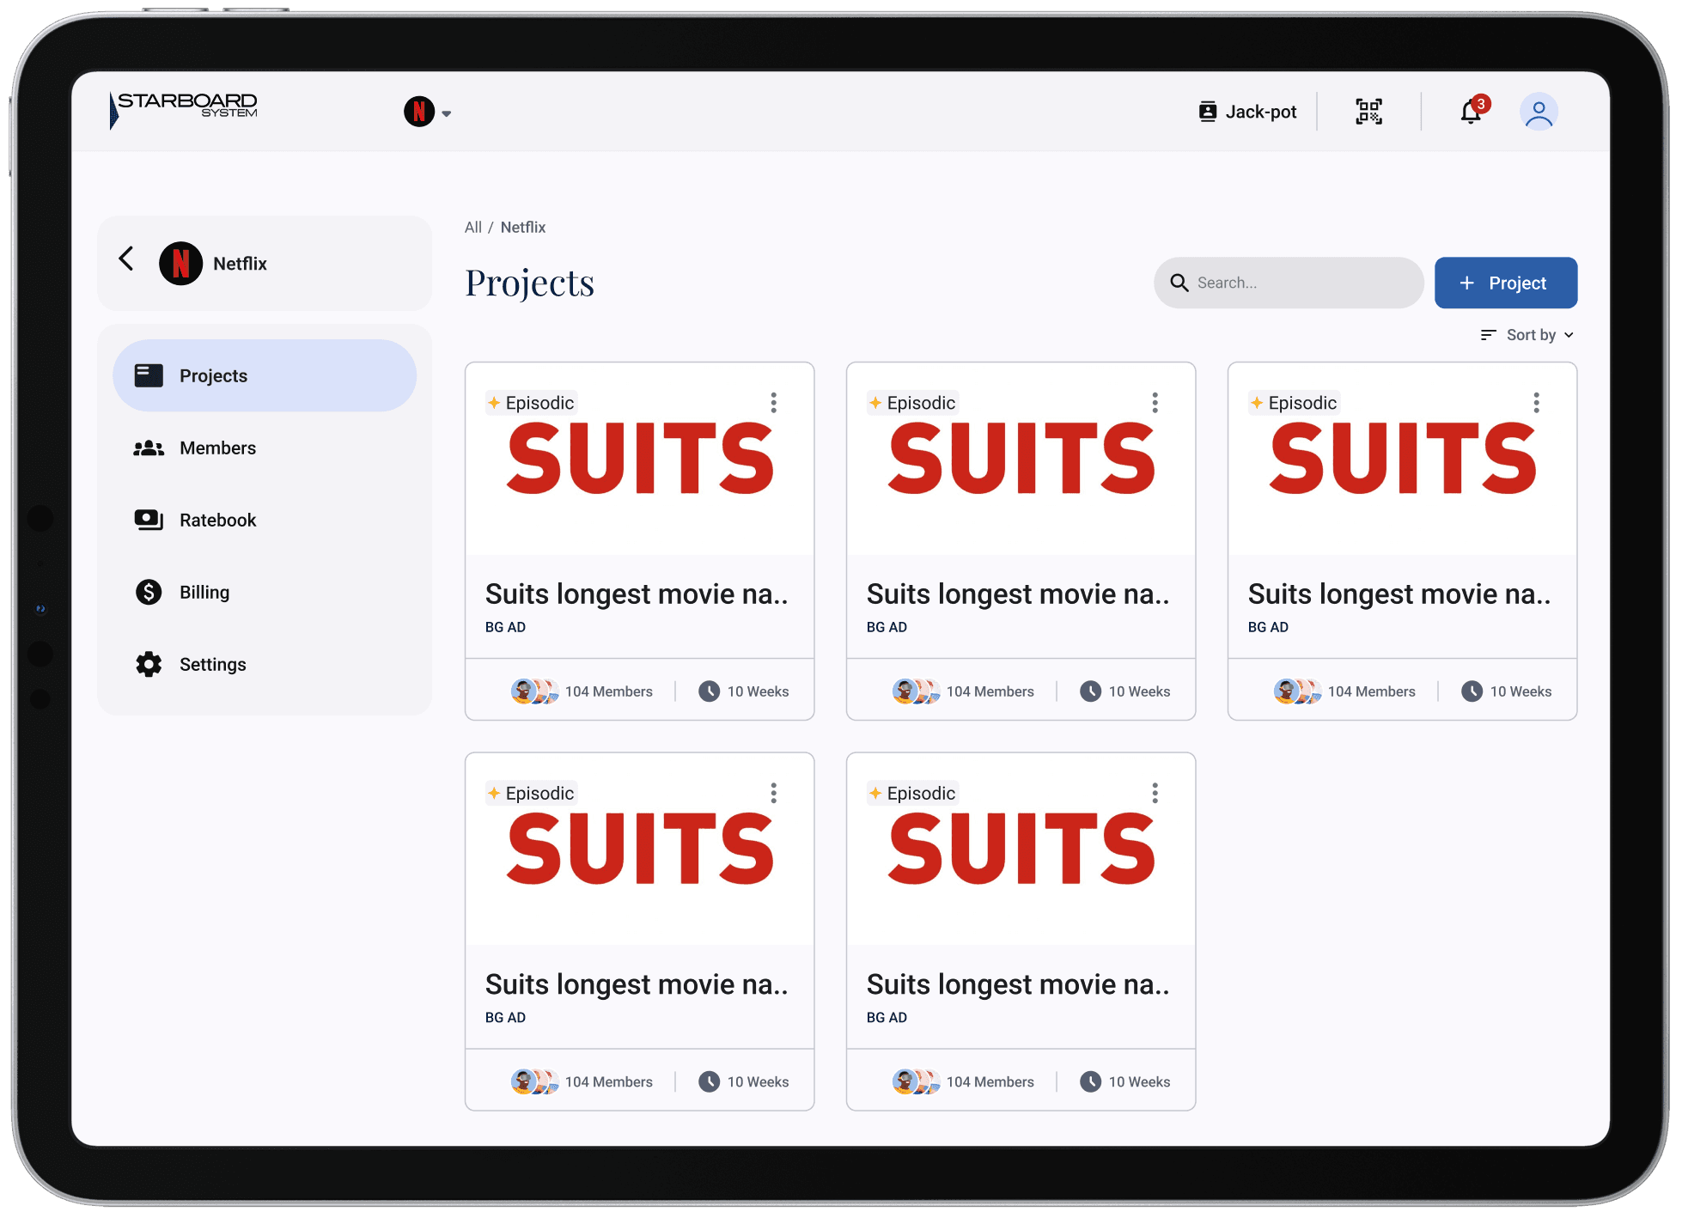The height and width of the screenshot is (1218, 1682).
Task: Open Settings in the sidebar
Action: pos(212,665)
